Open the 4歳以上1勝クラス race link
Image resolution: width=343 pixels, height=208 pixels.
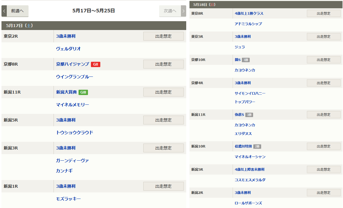click(249, 14)
